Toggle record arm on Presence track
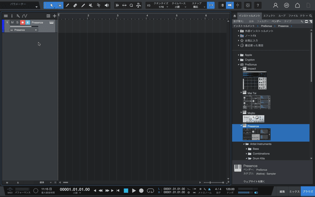Viewport: 315px width, 197px height. [x=22, y=22]
